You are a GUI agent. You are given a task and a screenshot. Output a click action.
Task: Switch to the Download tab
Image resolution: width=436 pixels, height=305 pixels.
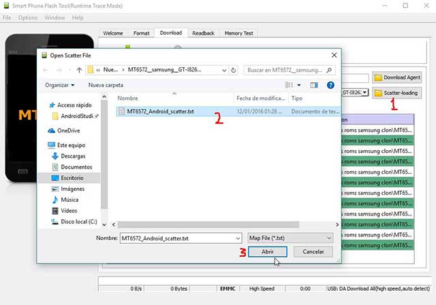171,33
